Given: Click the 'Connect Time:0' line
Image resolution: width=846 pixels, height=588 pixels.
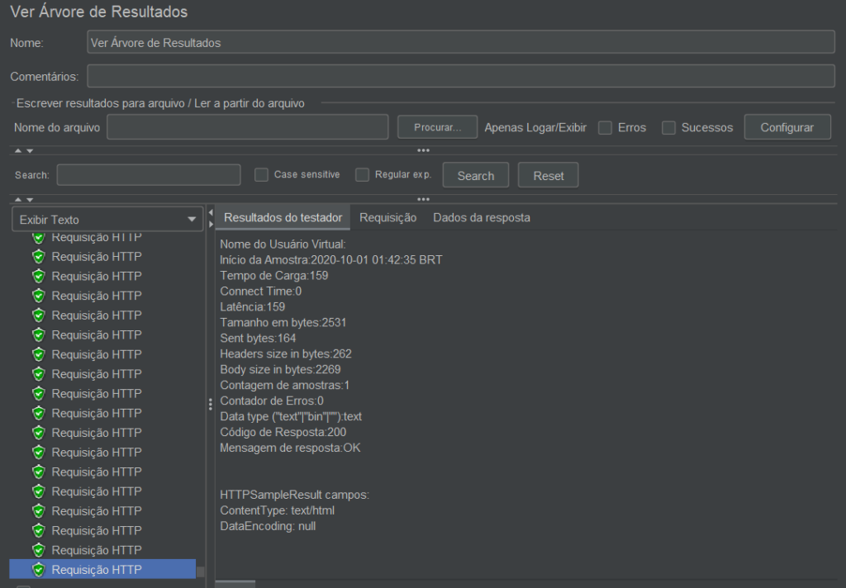Looking at the screenshot, I should (x=260, y=292).
